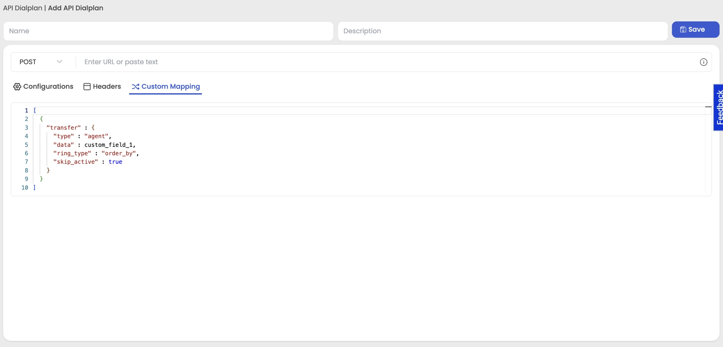This screenshot has width=723, height=347.
Task: Click the Headers panel icon
Action: pyautogui.click(x=87, y=86)
